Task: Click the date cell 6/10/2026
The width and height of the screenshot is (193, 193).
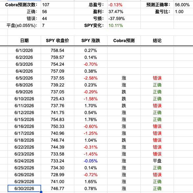Action: point(24,99)
